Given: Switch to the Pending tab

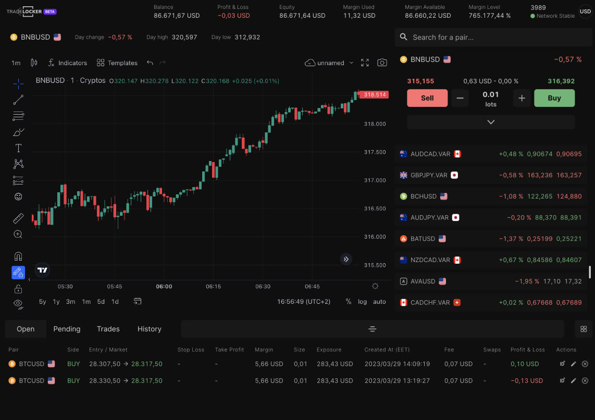Looking at the screenshot, I should tap(67, 329).
